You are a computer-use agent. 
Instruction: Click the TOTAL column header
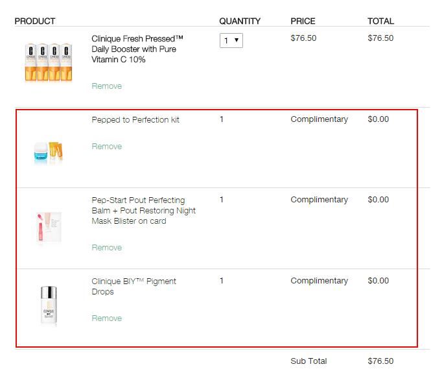point(380,21)
